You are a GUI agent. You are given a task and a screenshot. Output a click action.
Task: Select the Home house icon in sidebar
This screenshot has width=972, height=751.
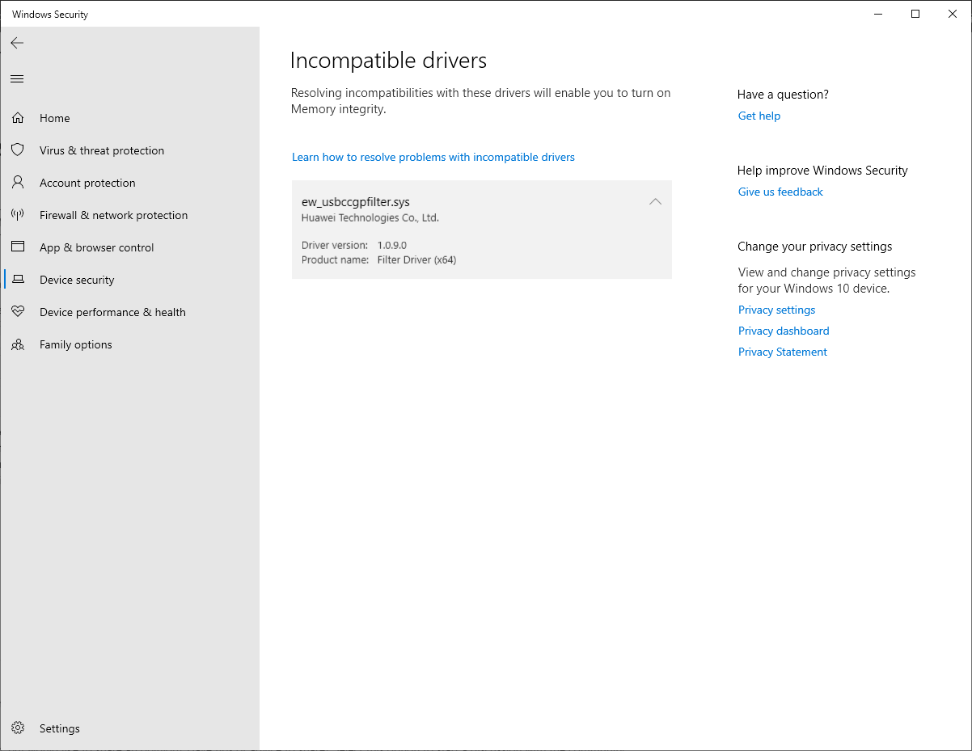tap(18, 118)
